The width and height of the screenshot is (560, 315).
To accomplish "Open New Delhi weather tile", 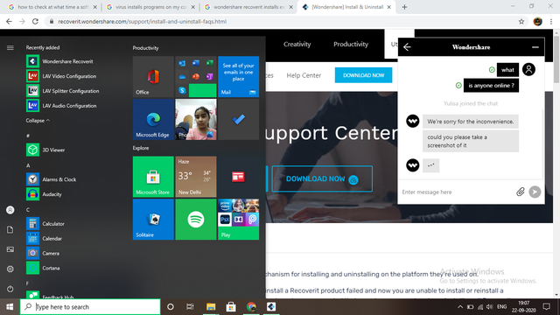I will (196, 177).
